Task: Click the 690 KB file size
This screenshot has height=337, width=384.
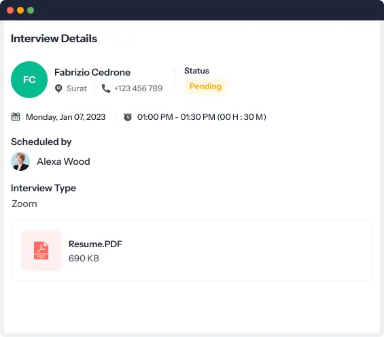Action: click(x=84, y=258)
